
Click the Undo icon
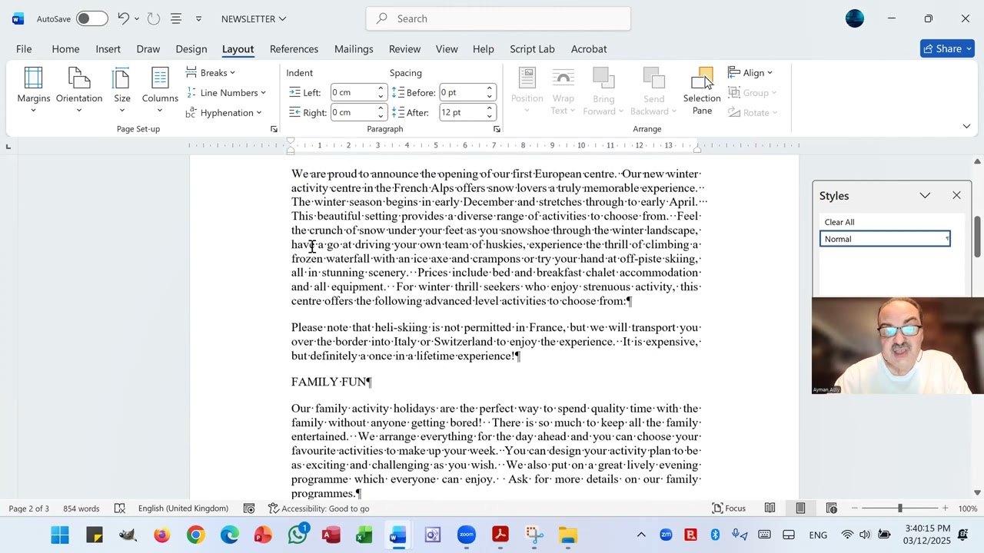pos(123,18)
